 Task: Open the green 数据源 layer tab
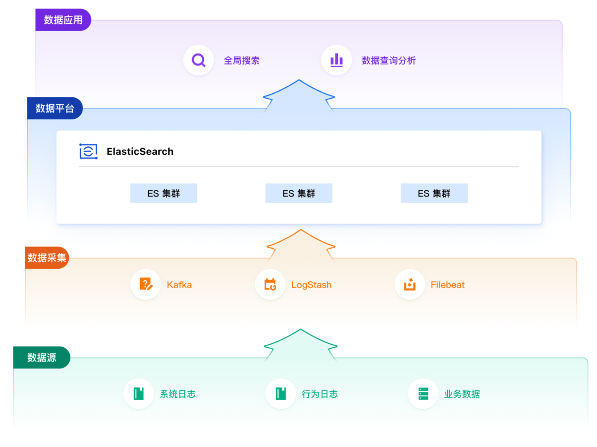pos(42,357)
